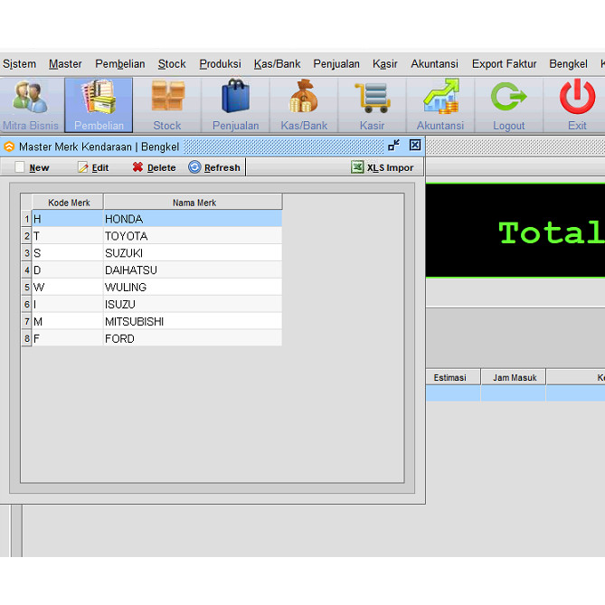
Task: Select the TOYOTA row
Action: pyautogui.click(x=157, y=236)
